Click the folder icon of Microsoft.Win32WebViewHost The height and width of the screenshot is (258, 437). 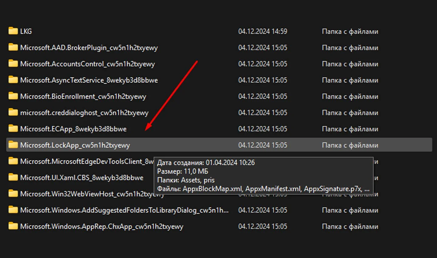(x=13, y=194)
